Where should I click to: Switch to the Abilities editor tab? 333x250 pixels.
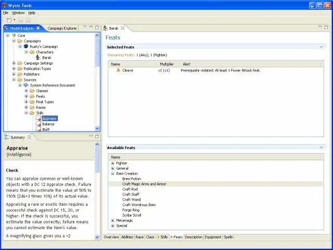click(127, 237)
